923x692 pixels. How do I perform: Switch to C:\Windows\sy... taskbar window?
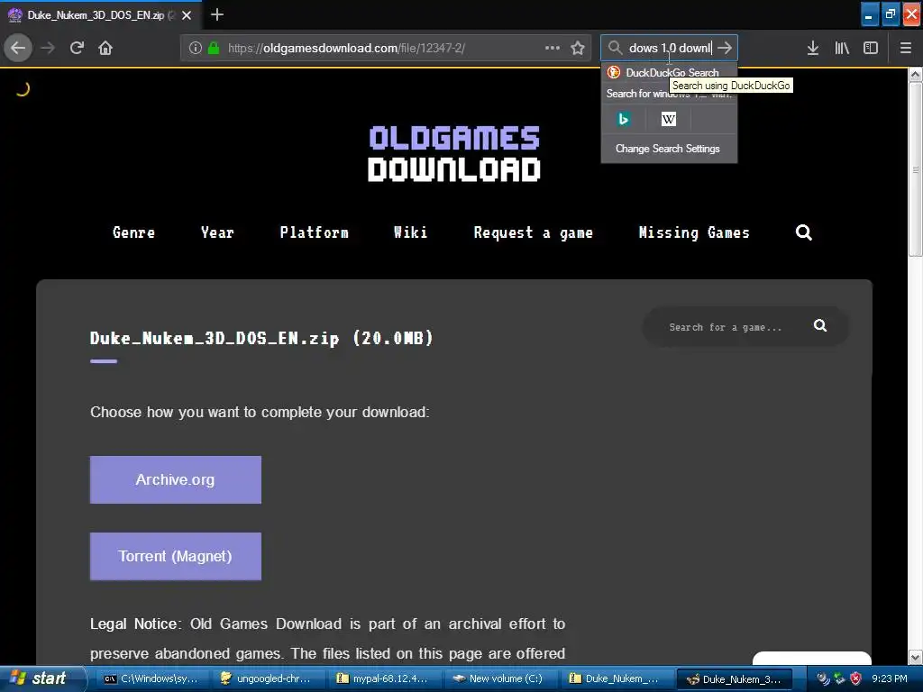(152, 679)
